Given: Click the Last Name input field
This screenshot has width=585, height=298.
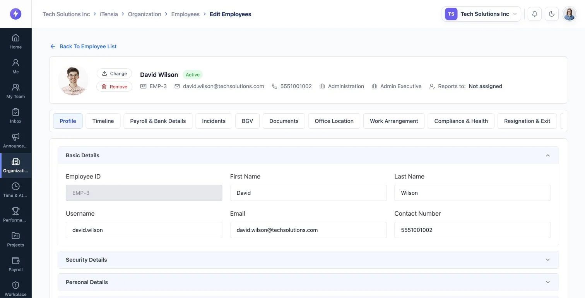Looking at the screenshot, I should coord(472,193).
